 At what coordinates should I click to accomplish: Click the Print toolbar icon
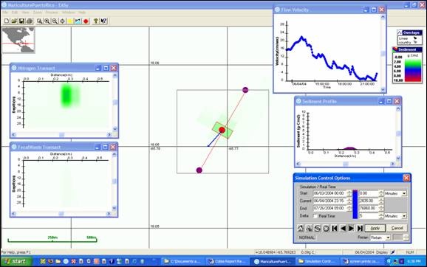(30, 21)
